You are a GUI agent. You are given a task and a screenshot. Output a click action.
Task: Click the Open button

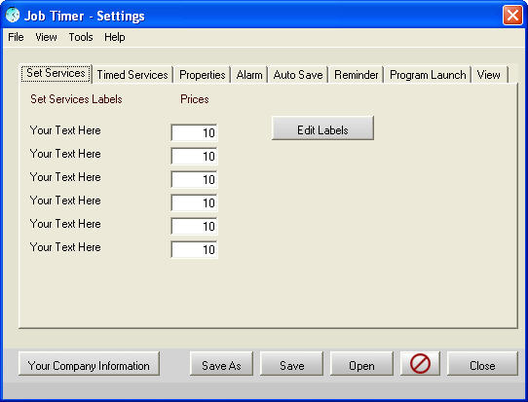coord(361,364)
